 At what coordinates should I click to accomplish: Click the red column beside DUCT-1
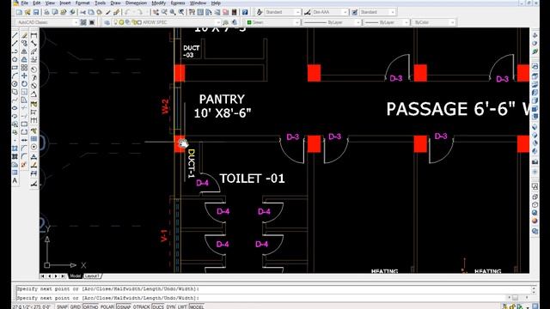coord(180,144)
